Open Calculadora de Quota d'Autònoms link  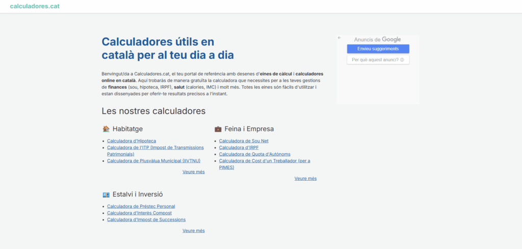255,154
